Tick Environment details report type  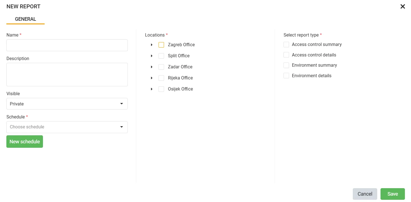286,76
